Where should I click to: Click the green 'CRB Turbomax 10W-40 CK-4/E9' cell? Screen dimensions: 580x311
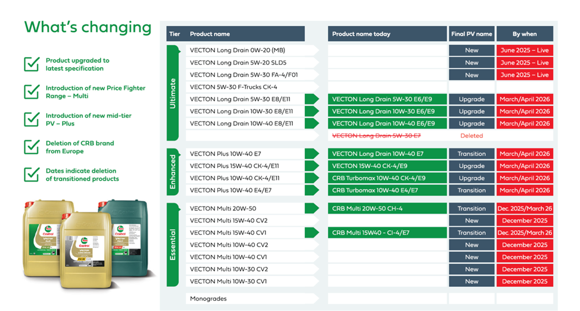coord(387,178)
